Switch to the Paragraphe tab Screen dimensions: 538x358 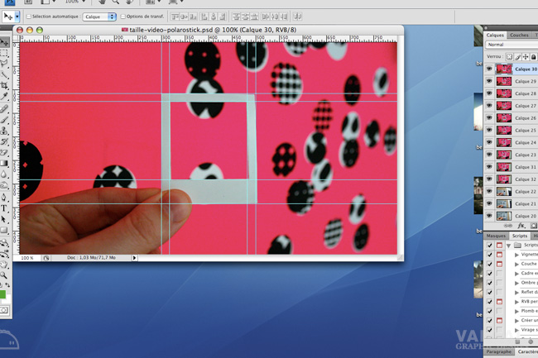[x=499, y=352]
